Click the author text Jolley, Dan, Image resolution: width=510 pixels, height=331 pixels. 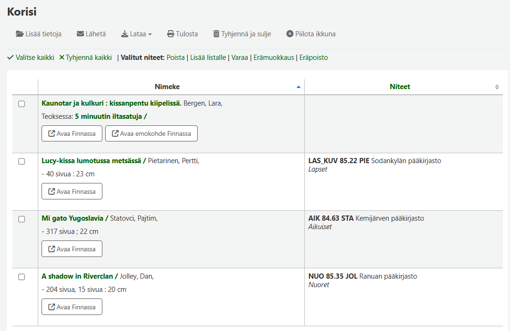(x=137, y=276)
